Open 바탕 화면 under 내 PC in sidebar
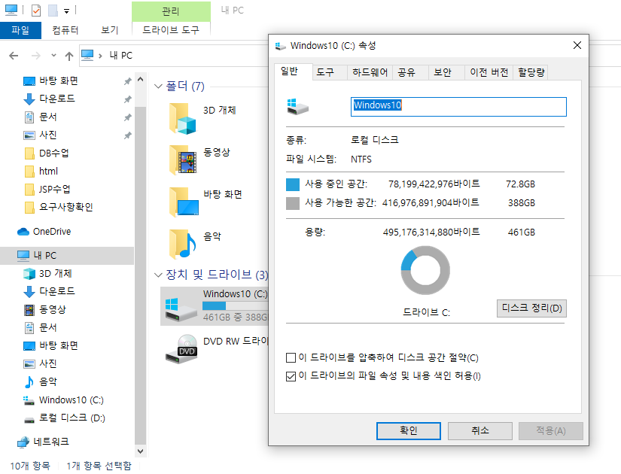 [x=59, y=345]
